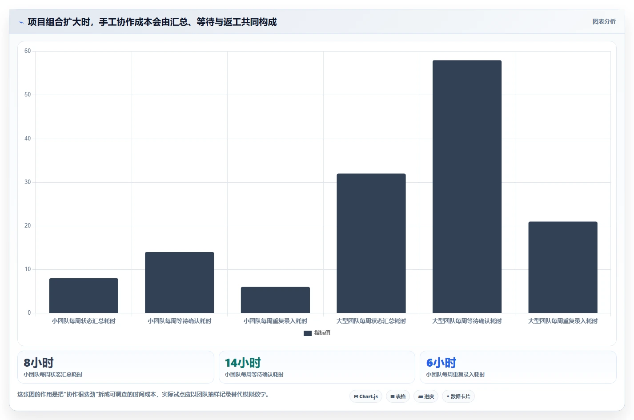Click the 小团队每周状态汇总耗时 axis label
This screenshot has width=634, height=420.
coord(84,321)
